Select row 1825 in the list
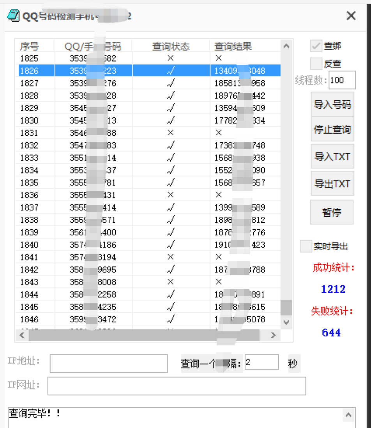Screen dimensions: 371x428 (148, 58)
